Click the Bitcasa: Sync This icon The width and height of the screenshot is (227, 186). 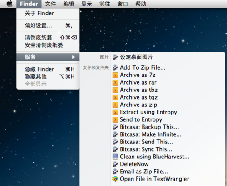click(115, 149)
